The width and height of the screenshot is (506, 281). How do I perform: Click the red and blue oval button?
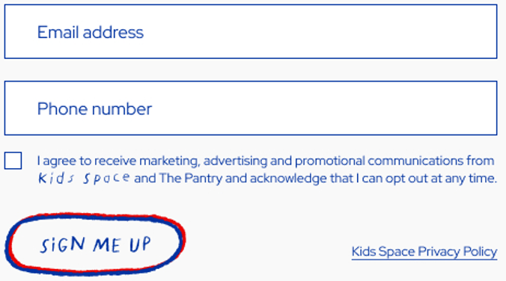point(95,244)
